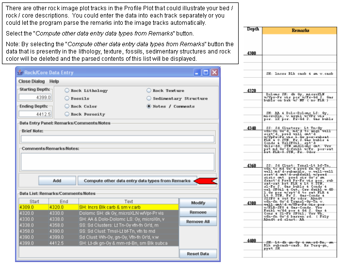
Task: Click the Ending Depth field showing 4412.5
Action: (x=35, y=114)
